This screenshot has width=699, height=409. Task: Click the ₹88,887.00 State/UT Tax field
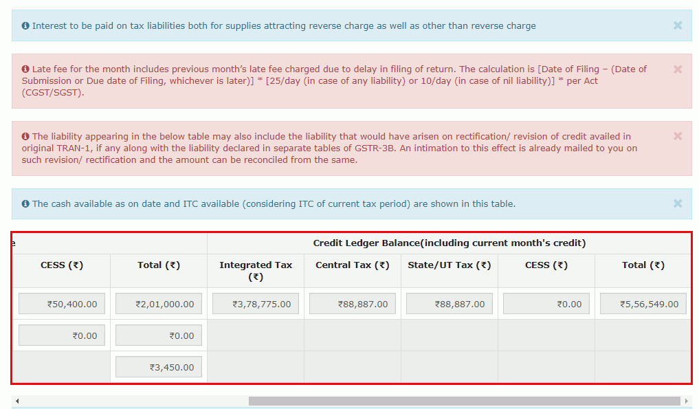tap(450, 304)
